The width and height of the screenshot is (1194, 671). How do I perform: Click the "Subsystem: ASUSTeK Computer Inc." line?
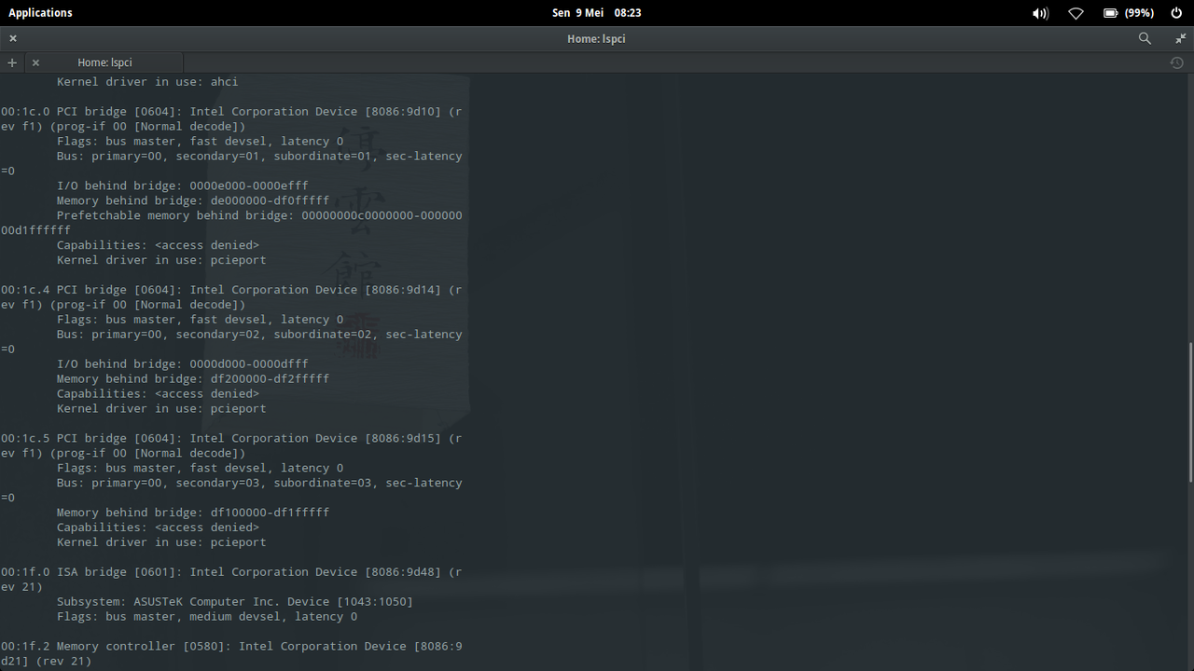234,602
